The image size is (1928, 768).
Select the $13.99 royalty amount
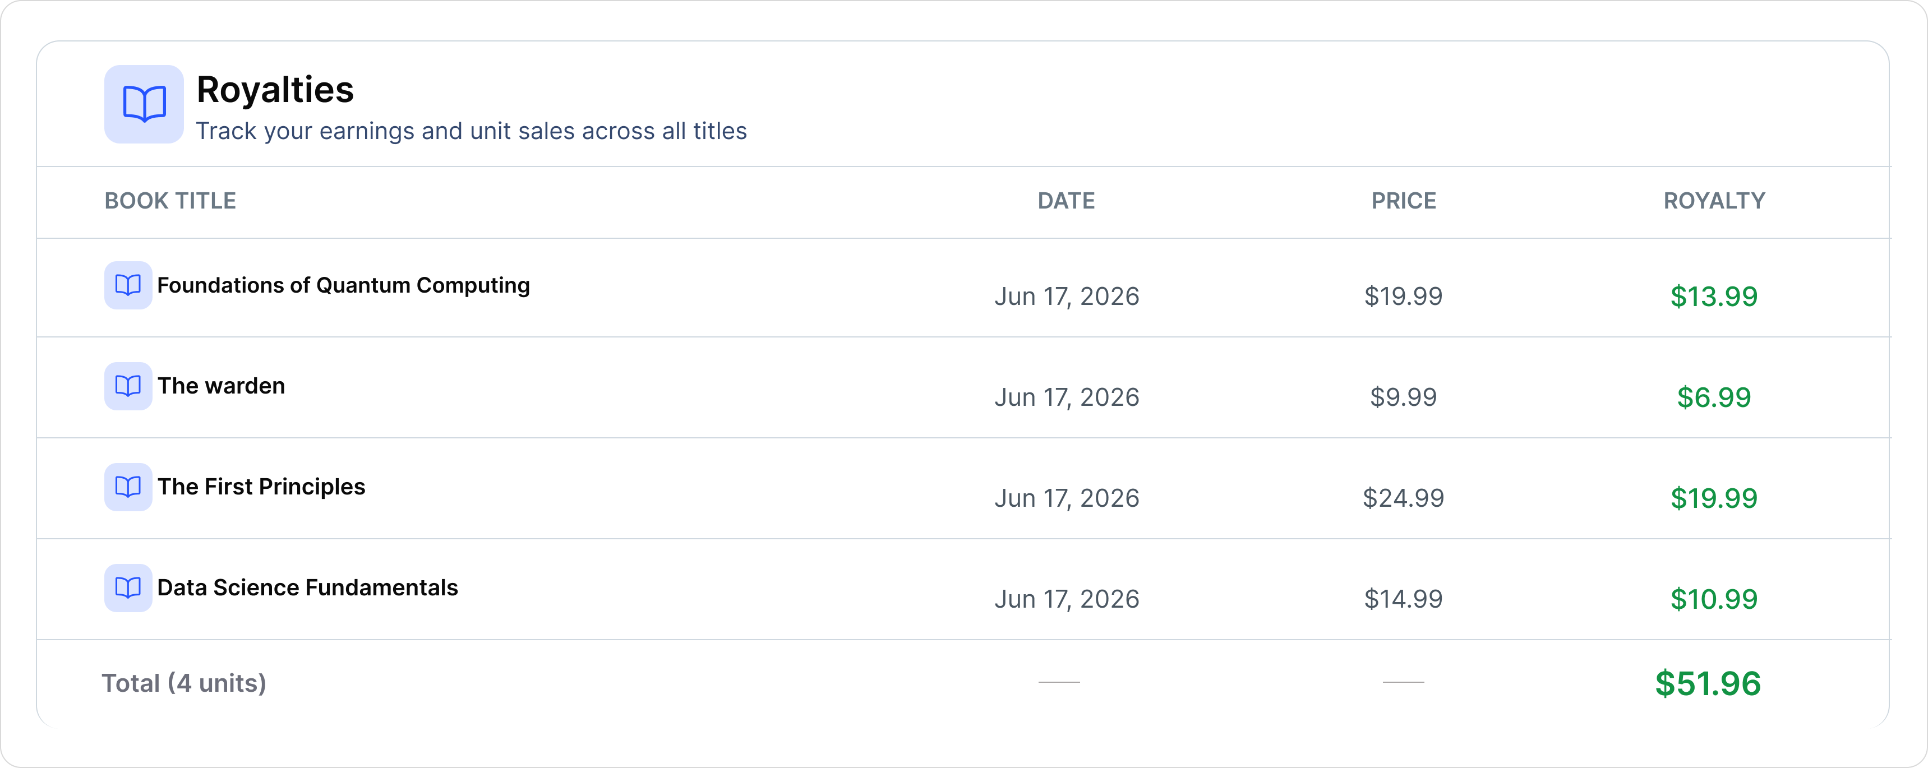point(1714,297)
